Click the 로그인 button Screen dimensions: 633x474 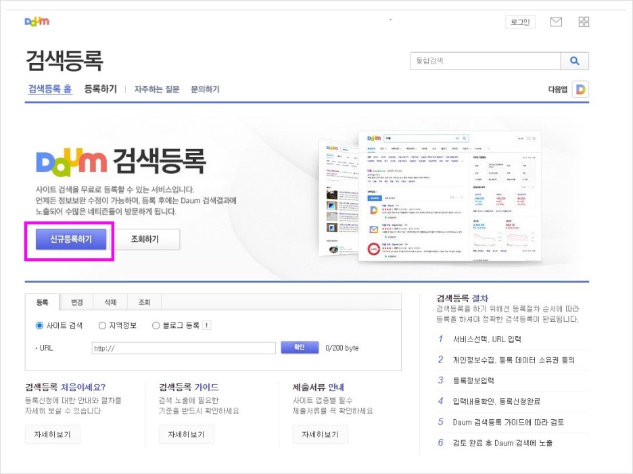(x=520, y=22)
